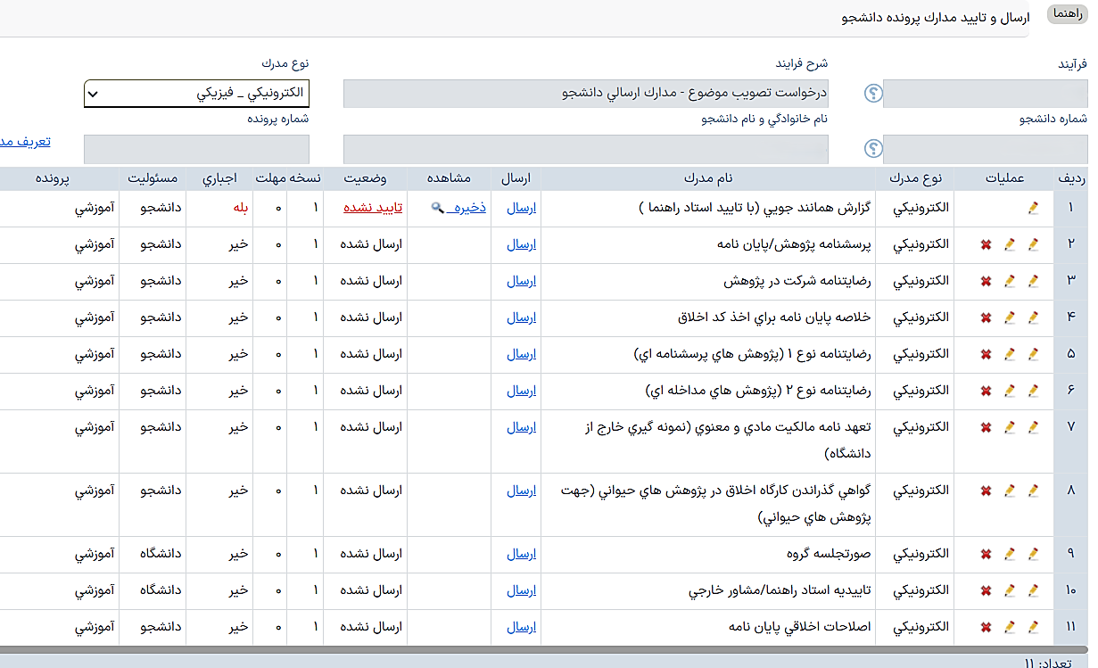Click the نسخه مهلت column header
The height and width of the screenshot is (668, 1098).
tap(288, 178)
